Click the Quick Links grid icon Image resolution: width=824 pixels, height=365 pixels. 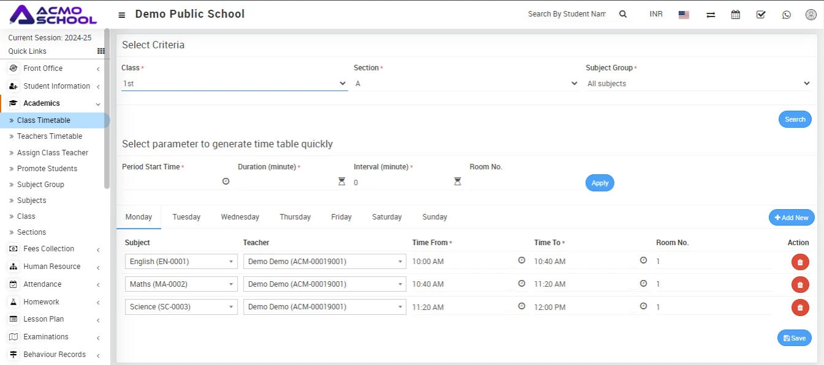tap(101, 51)
